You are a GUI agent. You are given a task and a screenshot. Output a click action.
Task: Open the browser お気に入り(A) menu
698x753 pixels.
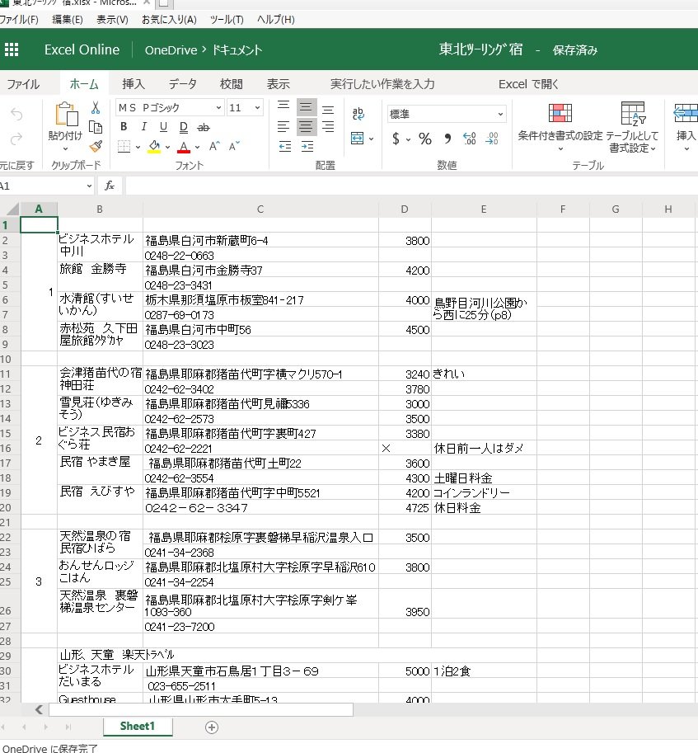[x=169, y=20]
